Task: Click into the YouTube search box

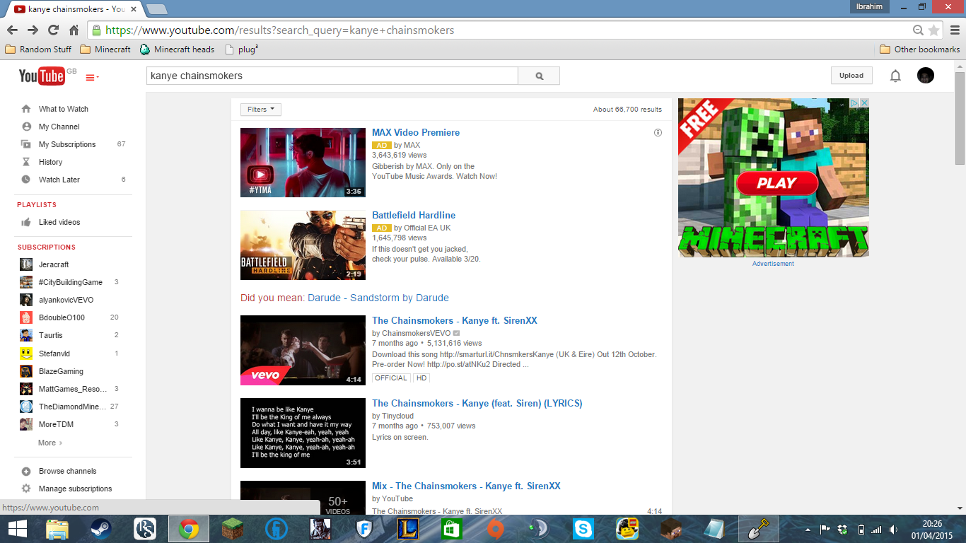Action: (332, 76)
